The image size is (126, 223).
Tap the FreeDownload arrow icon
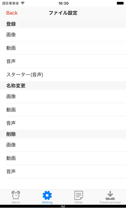110,195
